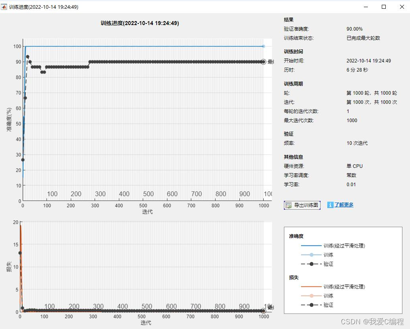Viewport: 410px width, 329px height.
Task: Click the 导出训练图 button label
Action: [x=306, y=205]
